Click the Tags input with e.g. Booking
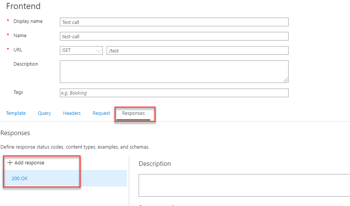 coord(174,93)
